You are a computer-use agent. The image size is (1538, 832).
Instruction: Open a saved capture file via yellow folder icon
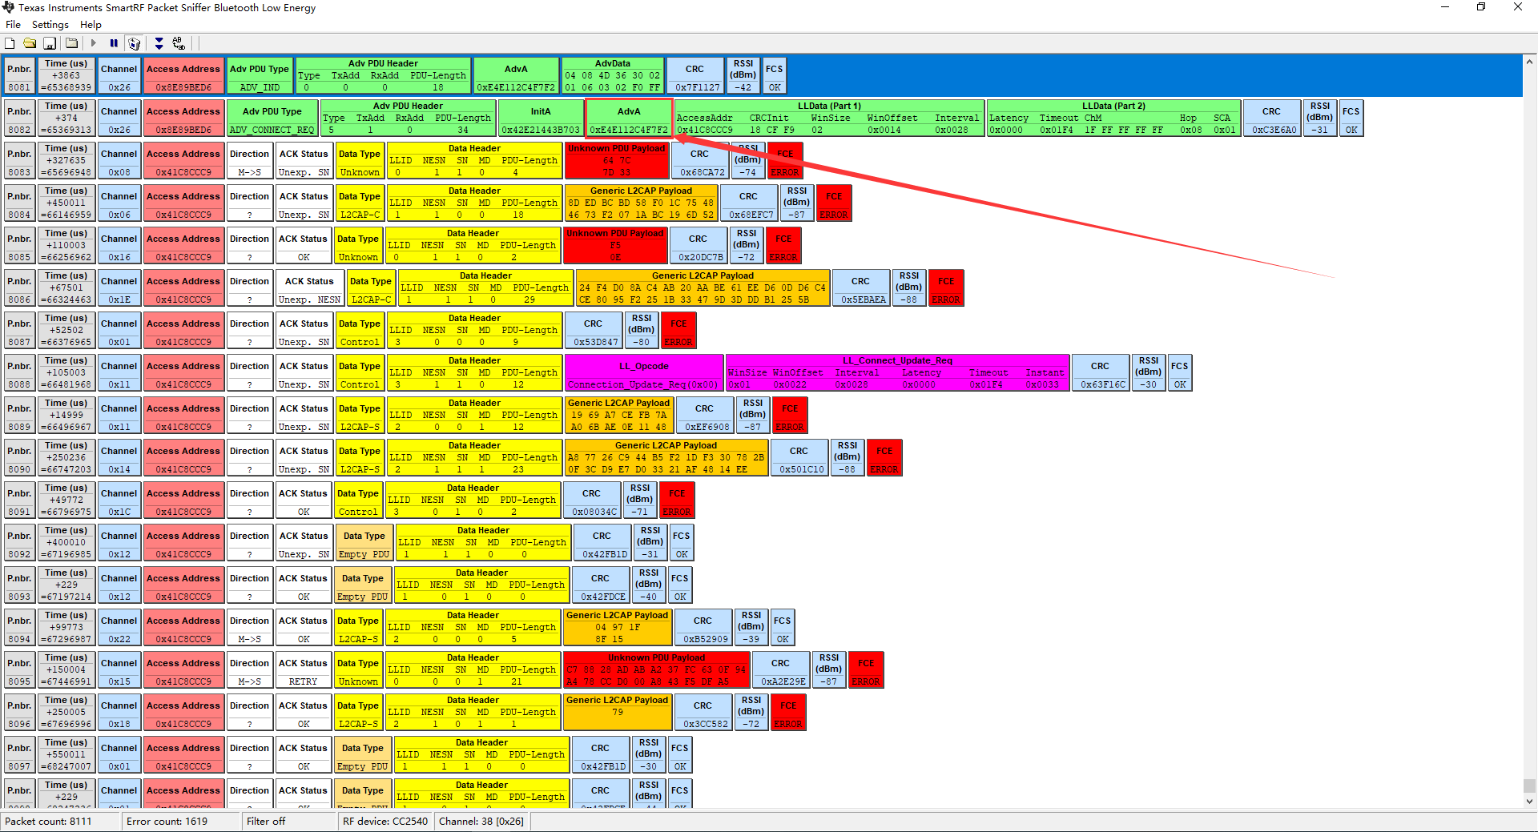30,43
